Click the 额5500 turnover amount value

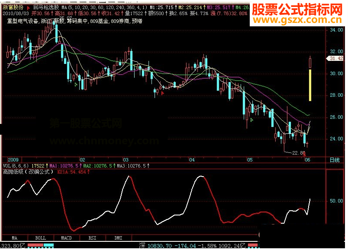(158, 13)
